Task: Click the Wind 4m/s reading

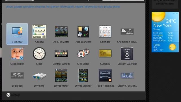Action: coord(163,35)
